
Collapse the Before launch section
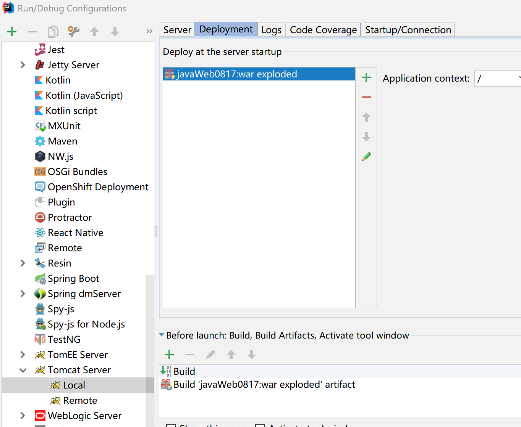pyautogui.click(x=162, y=335)
